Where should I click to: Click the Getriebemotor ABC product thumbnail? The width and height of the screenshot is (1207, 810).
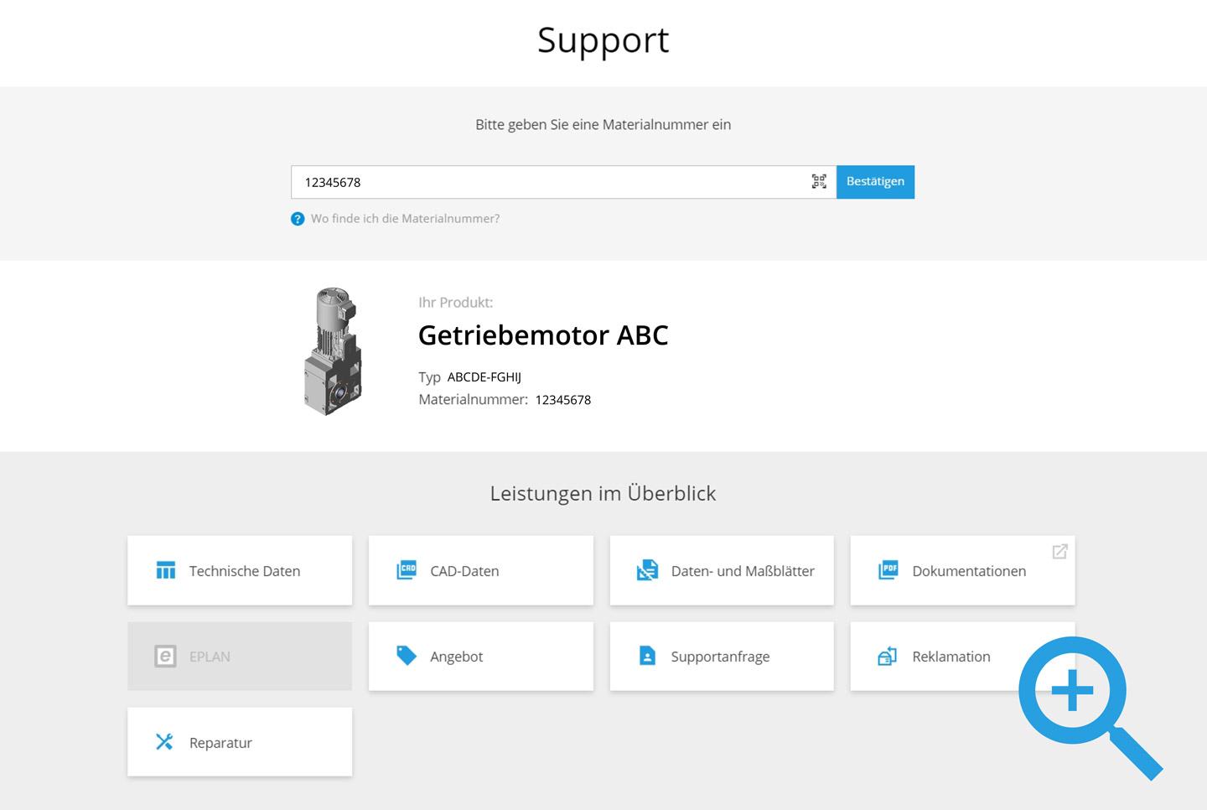pyautogui.click(x=334, y=350)
